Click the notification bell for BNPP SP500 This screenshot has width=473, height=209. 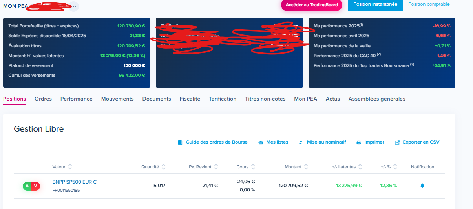pos(422,186)
